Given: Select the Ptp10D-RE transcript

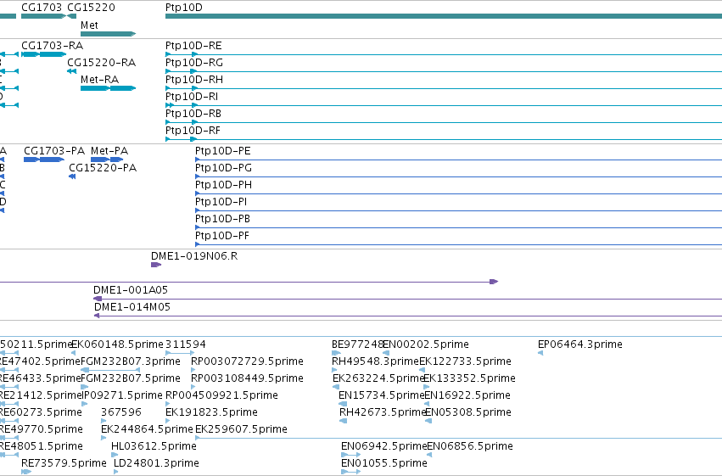Looking at the screenshot, I should coord(444,54).
